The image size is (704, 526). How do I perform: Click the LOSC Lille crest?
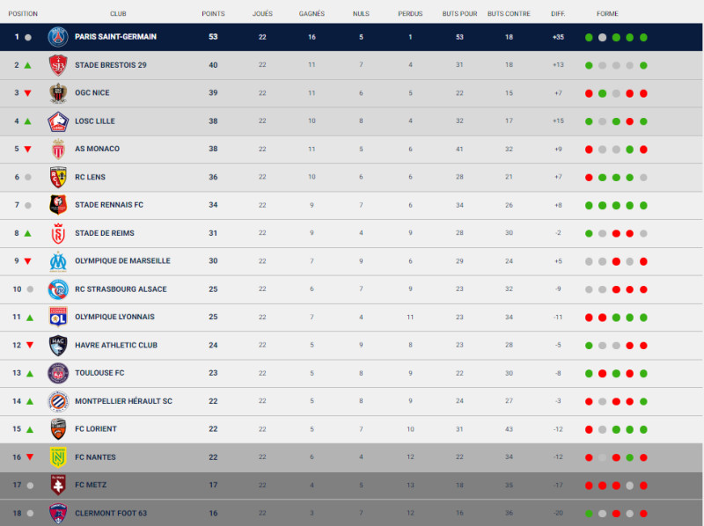pos(58,121)
